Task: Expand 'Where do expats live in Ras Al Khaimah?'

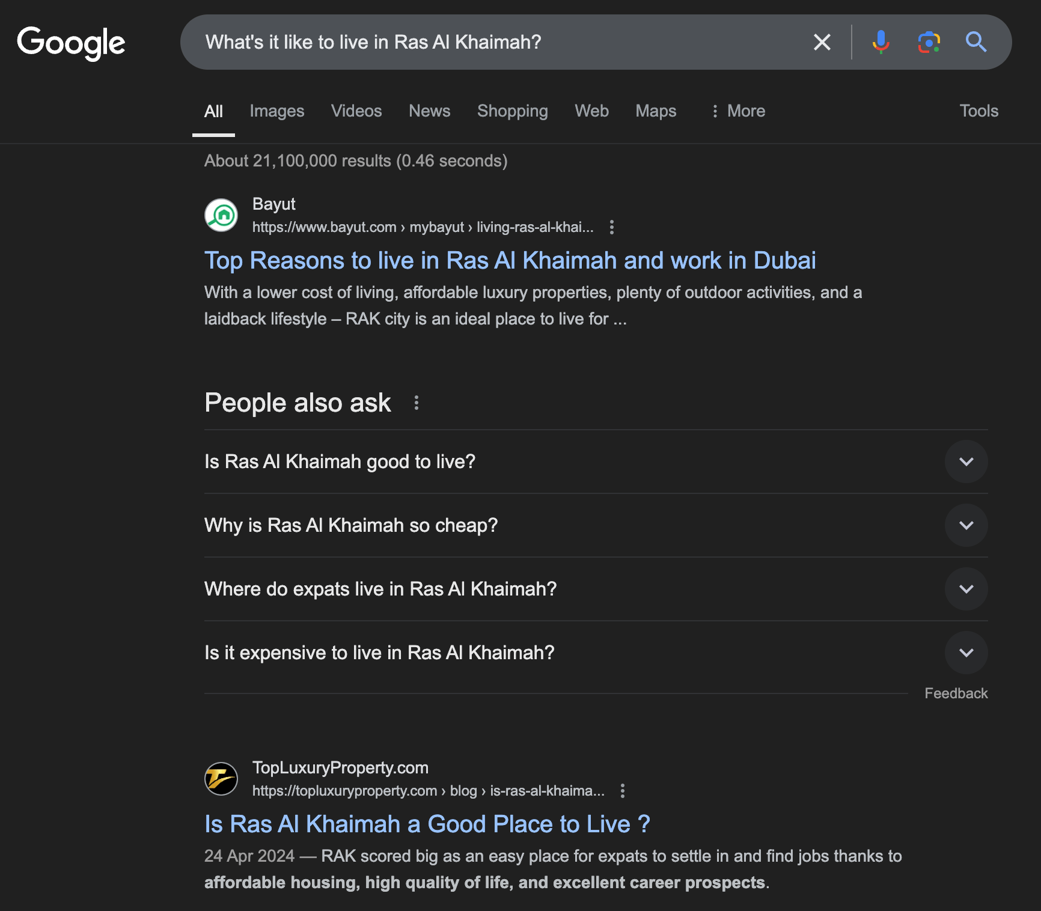Action: pos(596,589)
